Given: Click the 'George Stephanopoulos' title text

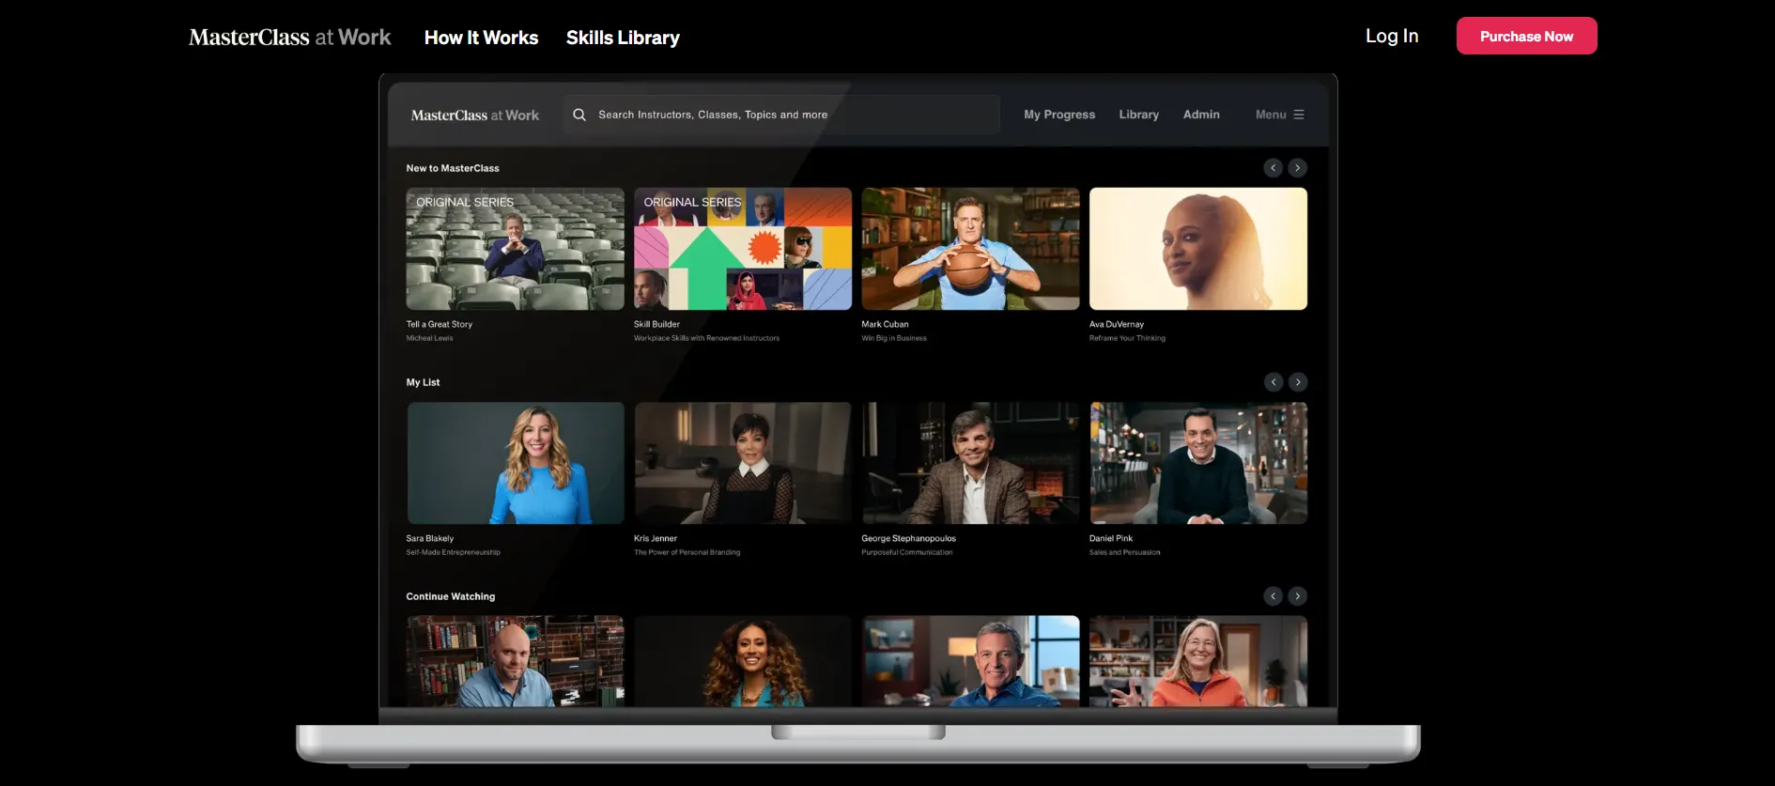Looking at the screenshot, I should 908,538.
